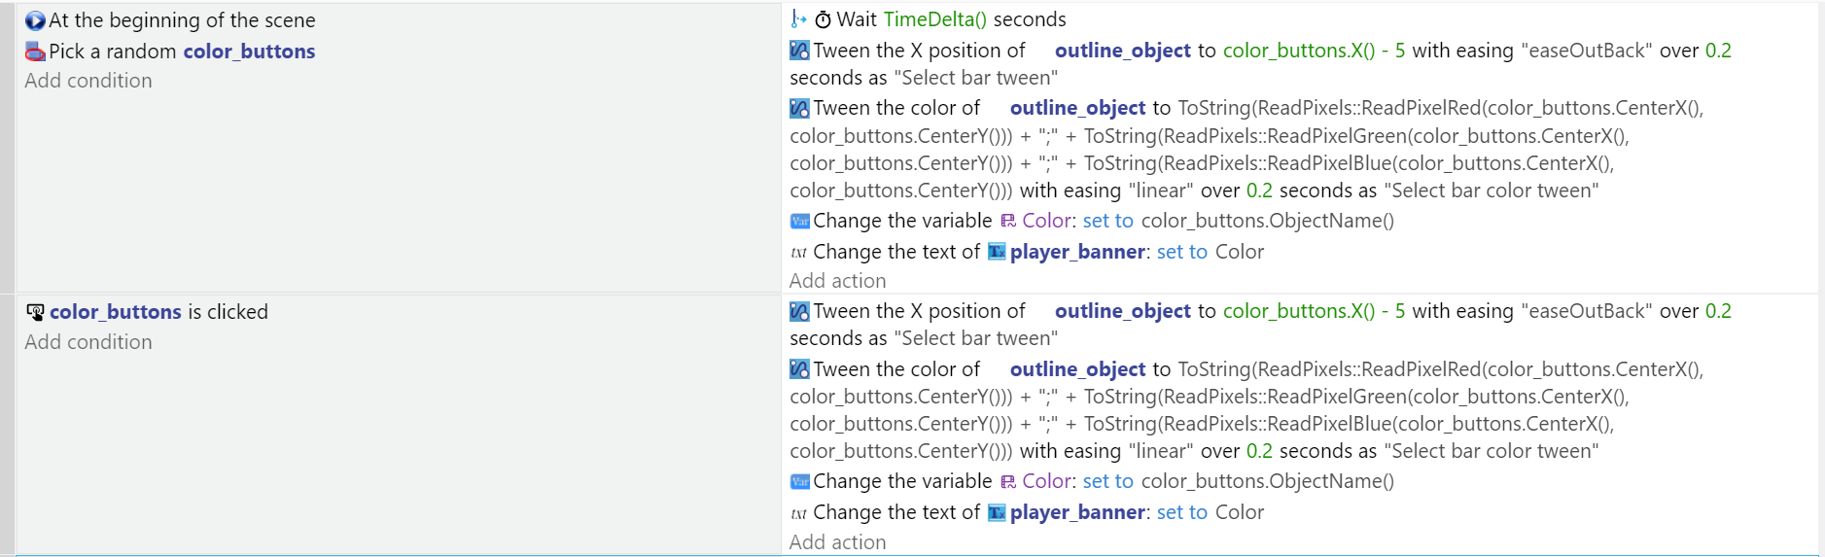
Task: Click the 'Pick a random color_buttons' condition icon
Action: pos(35,52)
